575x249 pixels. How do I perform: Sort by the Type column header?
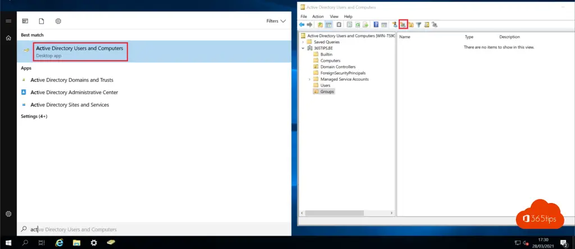[x=469, y=36]
